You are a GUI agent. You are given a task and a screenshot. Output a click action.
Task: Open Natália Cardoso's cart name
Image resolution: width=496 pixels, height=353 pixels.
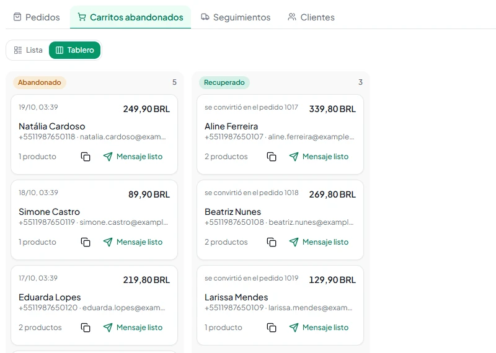(52, 126)
